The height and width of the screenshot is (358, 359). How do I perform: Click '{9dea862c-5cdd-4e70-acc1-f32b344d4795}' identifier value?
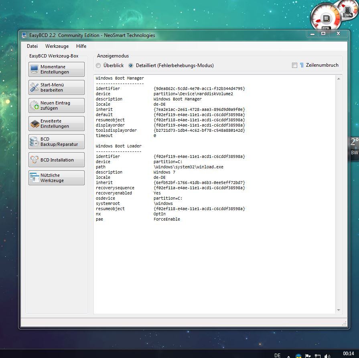tap(199, 88)
